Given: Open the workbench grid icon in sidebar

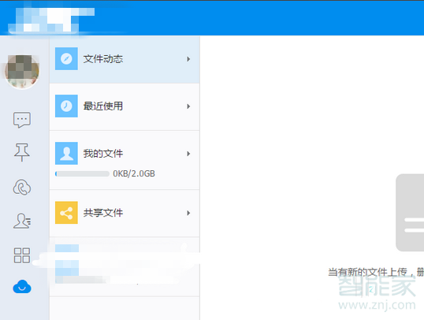Looking at the screenshot, I should 22,255.
